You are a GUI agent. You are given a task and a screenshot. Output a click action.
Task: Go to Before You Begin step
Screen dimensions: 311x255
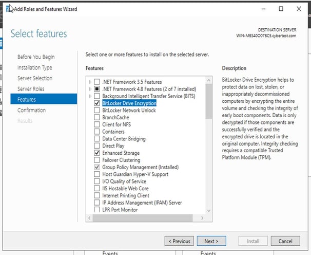point(36,57)
